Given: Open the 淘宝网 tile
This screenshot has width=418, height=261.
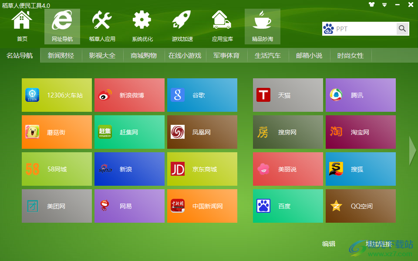Looking at the screenshot, I should [x=361, y=132].
